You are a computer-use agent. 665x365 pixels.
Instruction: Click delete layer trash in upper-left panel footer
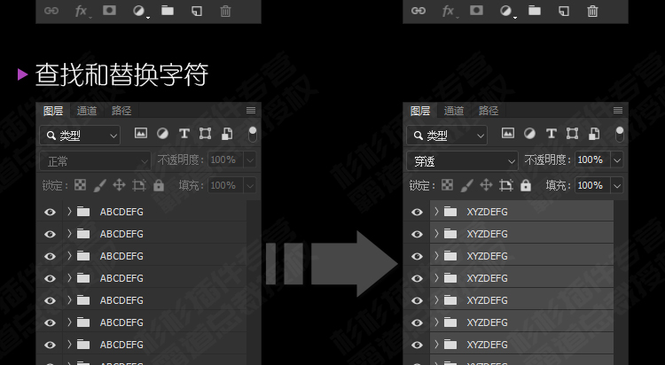pyautogui.click(x=225, y=11)
